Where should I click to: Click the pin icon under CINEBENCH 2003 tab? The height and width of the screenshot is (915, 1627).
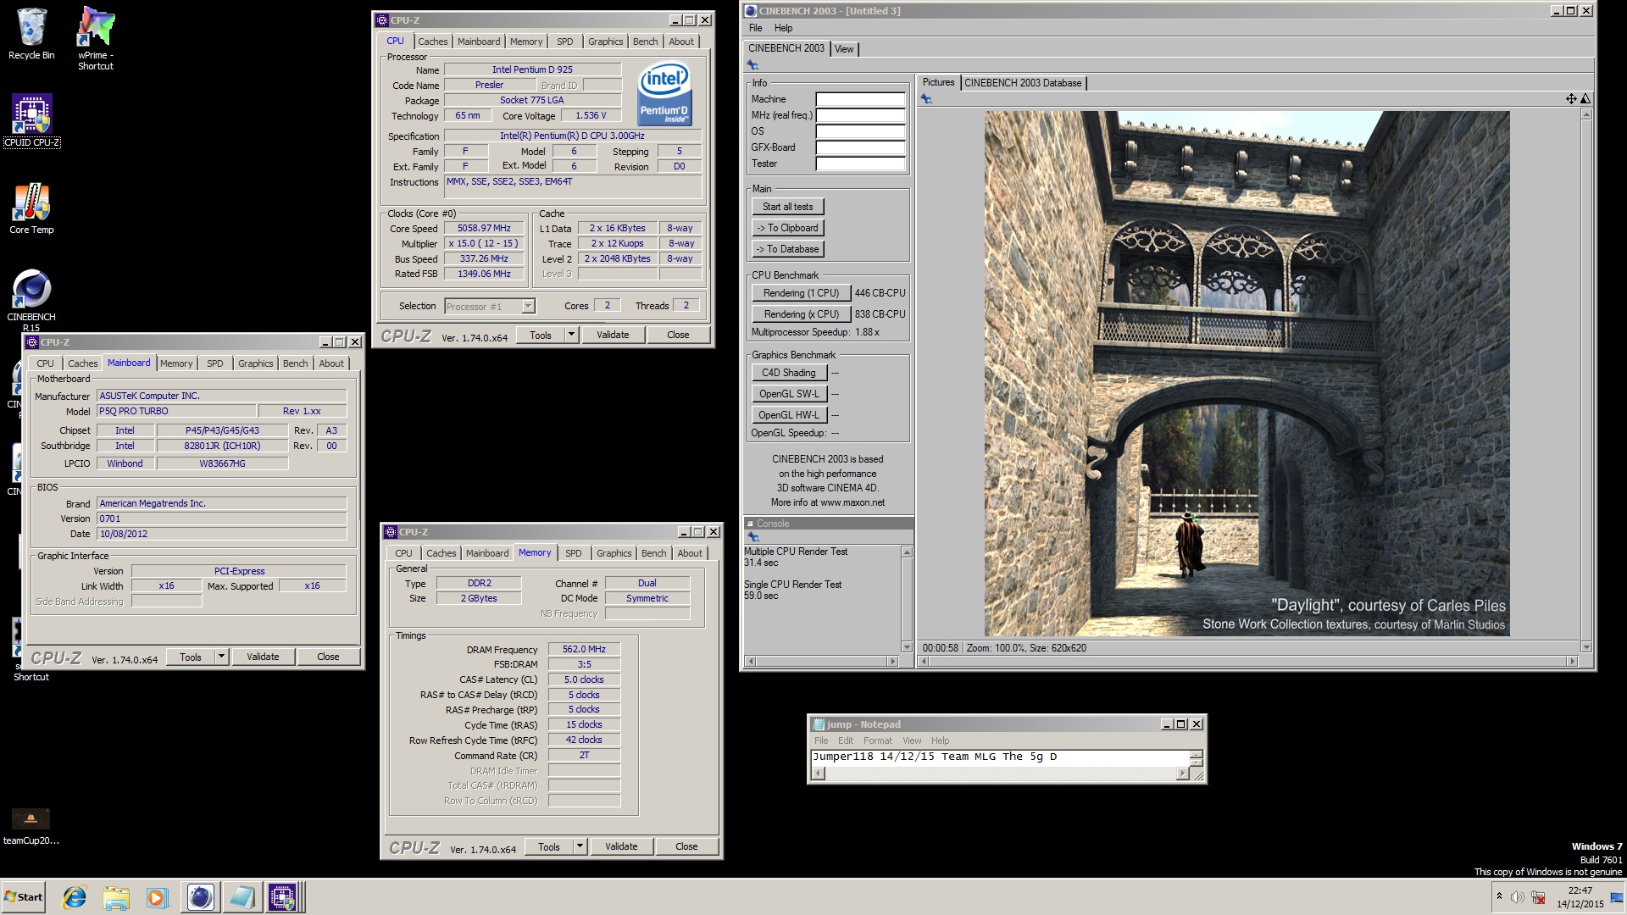(x=752, y=65)
